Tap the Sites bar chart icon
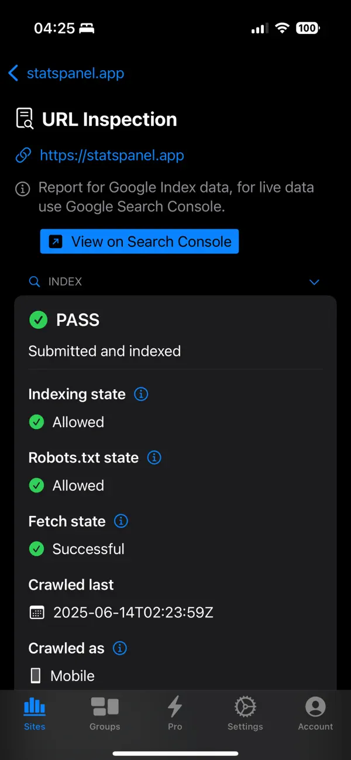Image resolution: width=351 pixels, height=760 pixels. coord(34,707)
